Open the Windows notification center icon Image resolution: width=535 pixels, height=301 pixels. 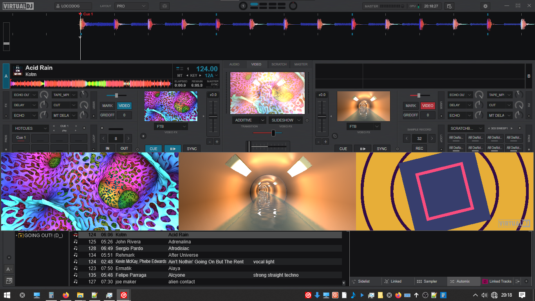coord(522,295)
